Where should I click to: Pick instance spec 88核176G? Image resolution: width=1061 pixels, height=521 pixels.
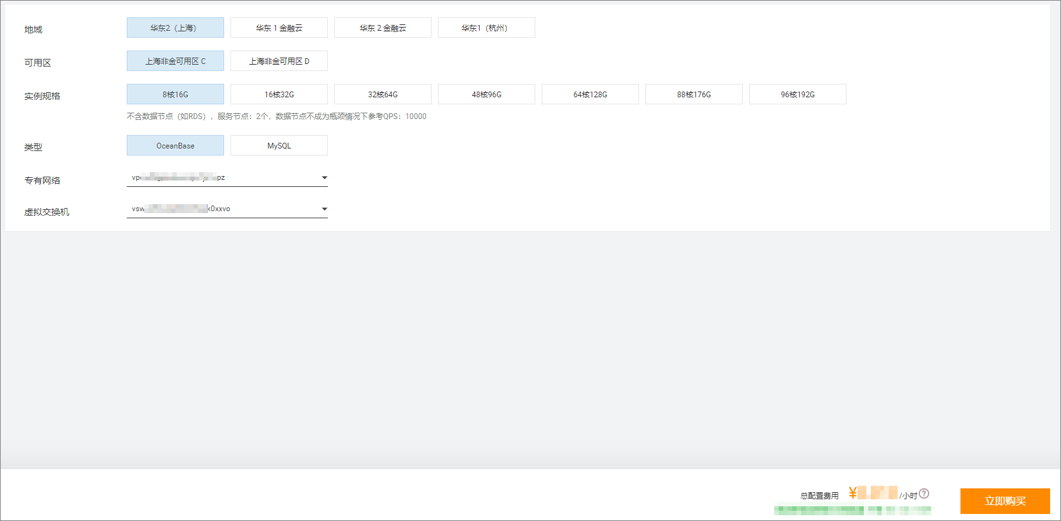click(x=694, y=94)
